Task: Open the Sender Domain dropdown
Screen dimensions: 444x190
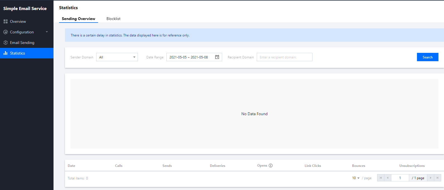Action: (x=117, y=57)
